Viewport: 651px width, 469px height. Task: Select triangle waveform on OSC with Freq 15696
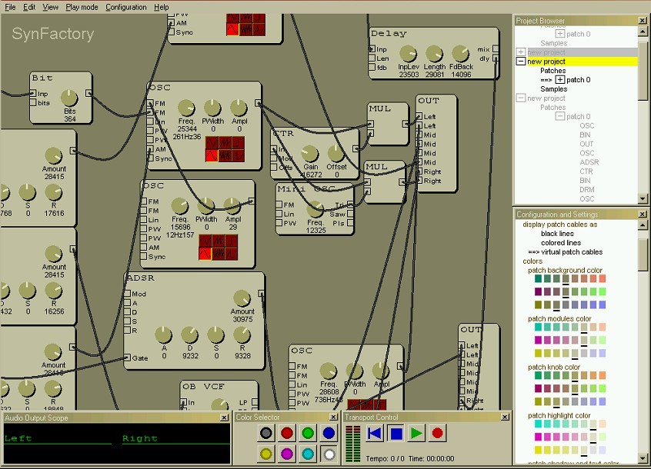(x=205, y=241)
